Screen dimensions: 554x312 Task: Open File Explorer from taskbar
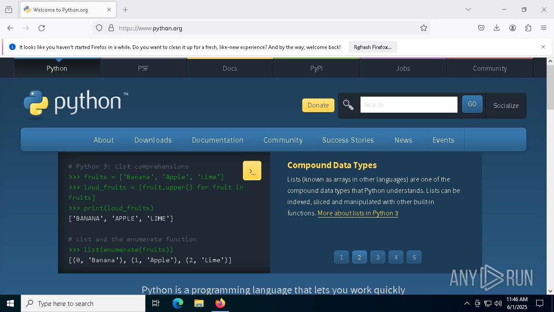[x=199, y=303]
